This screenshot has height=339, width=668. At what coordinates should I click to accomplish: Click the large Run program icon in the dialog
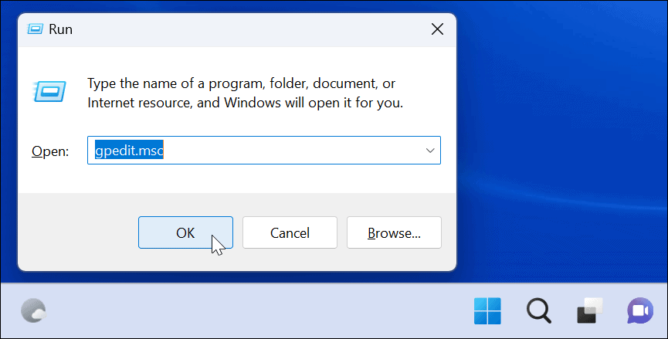(x=47, y=92)
